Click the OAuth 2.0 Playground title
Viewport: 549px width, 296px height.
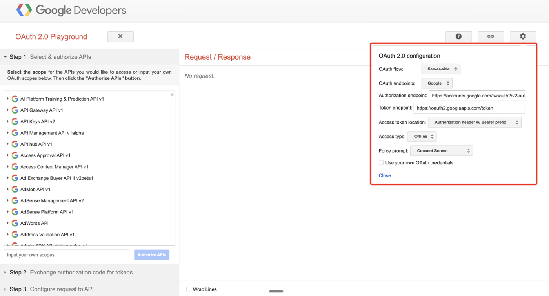coord(51,37)
